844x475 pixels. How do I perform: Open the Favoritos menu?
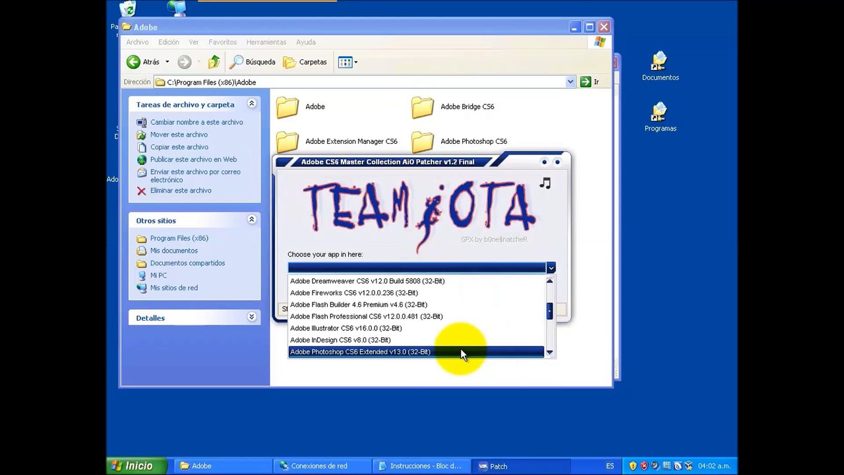pyautogui.click(x=223, y=42)
